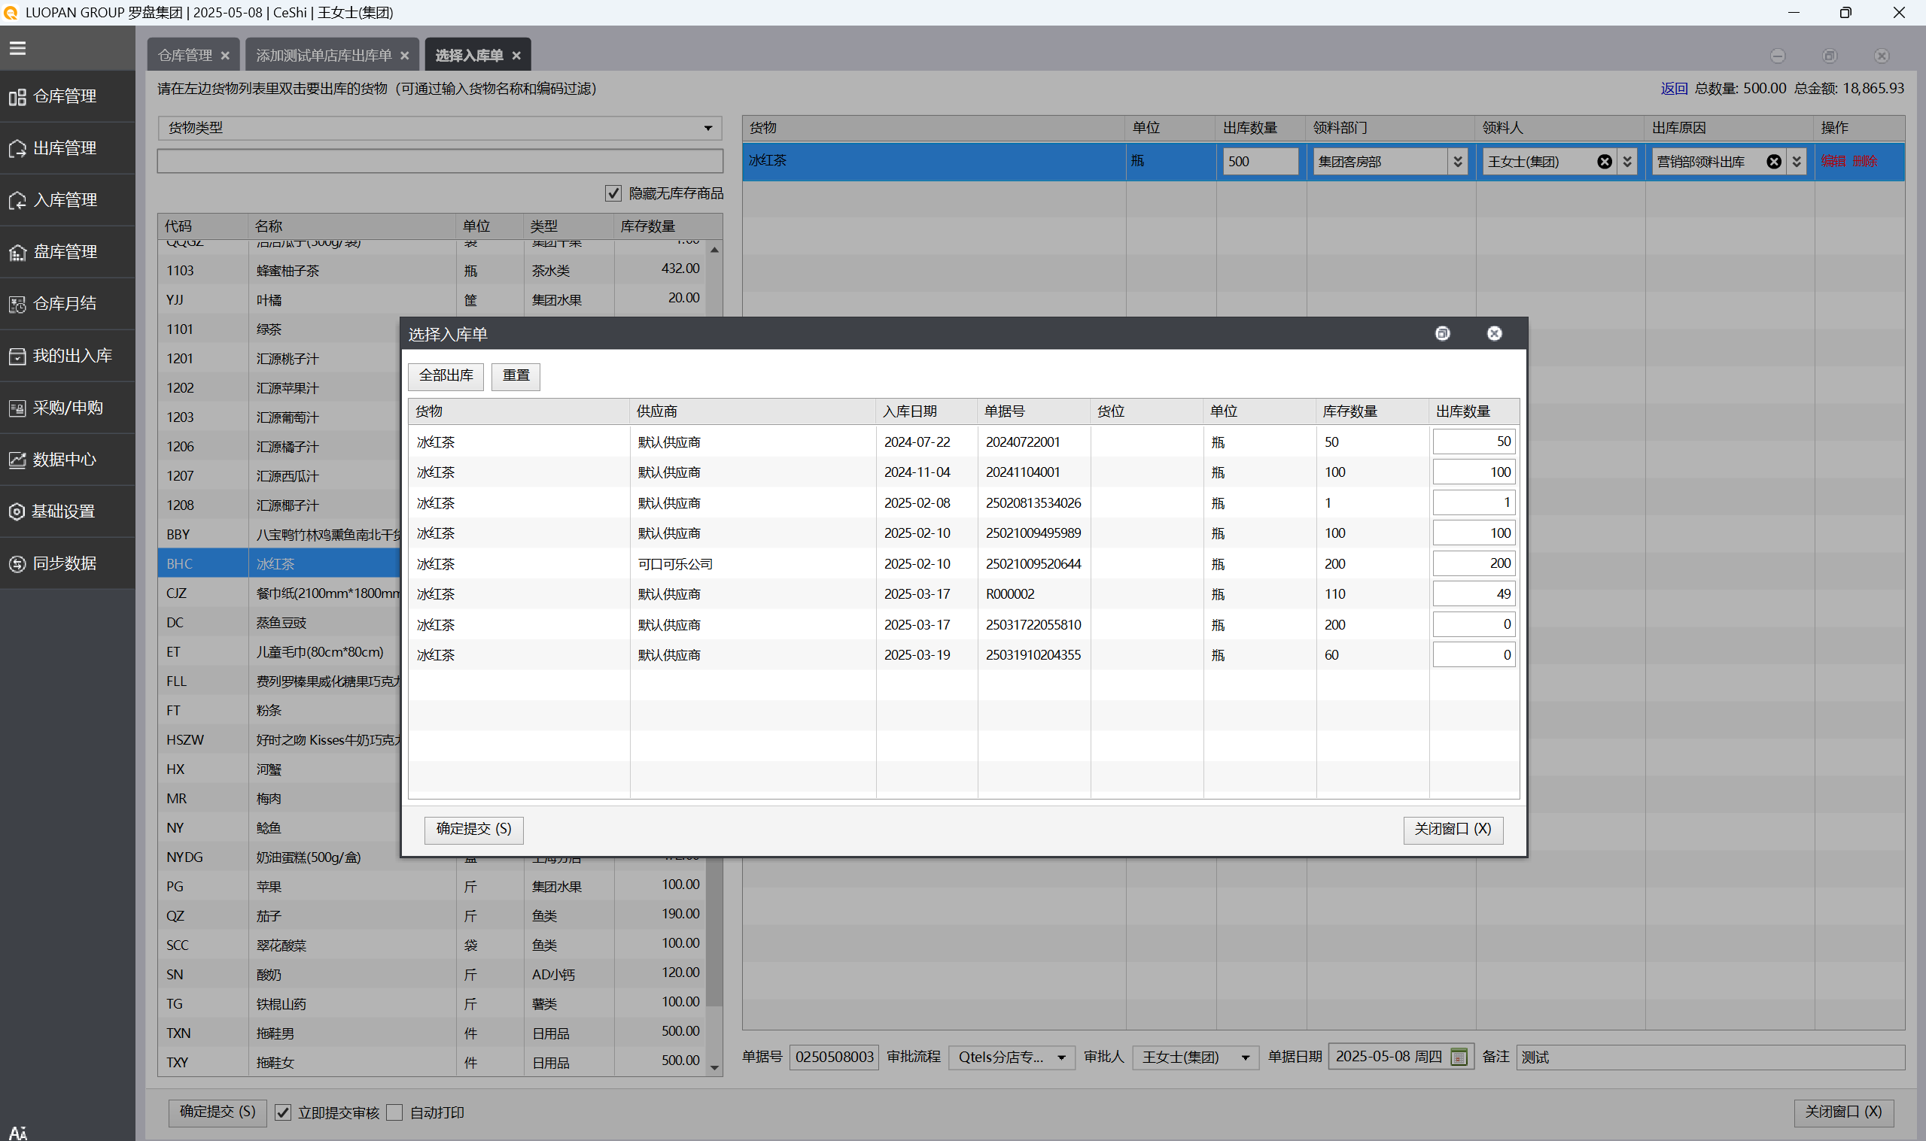The height and width of the screenshot is (1141, 1926).
Task: Close the 选择入库单 tab with its x
Action: [517, 56]
